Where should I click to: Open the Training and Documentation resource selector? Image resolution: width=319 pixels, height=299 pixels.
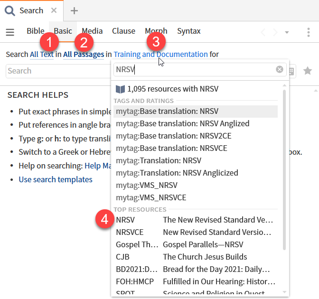click(x=160, y=55)
